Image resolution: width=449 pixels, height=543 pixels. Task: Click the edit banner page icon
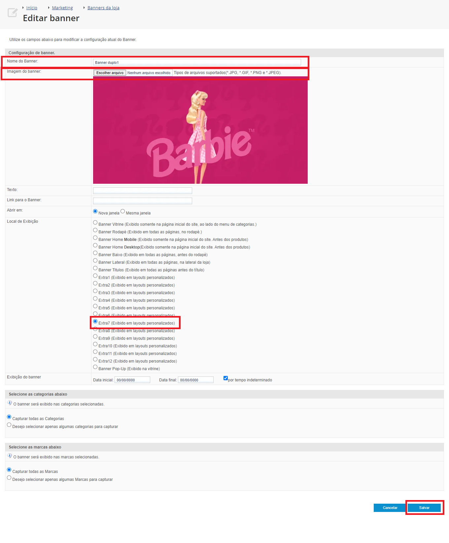(x=13, y=13)
